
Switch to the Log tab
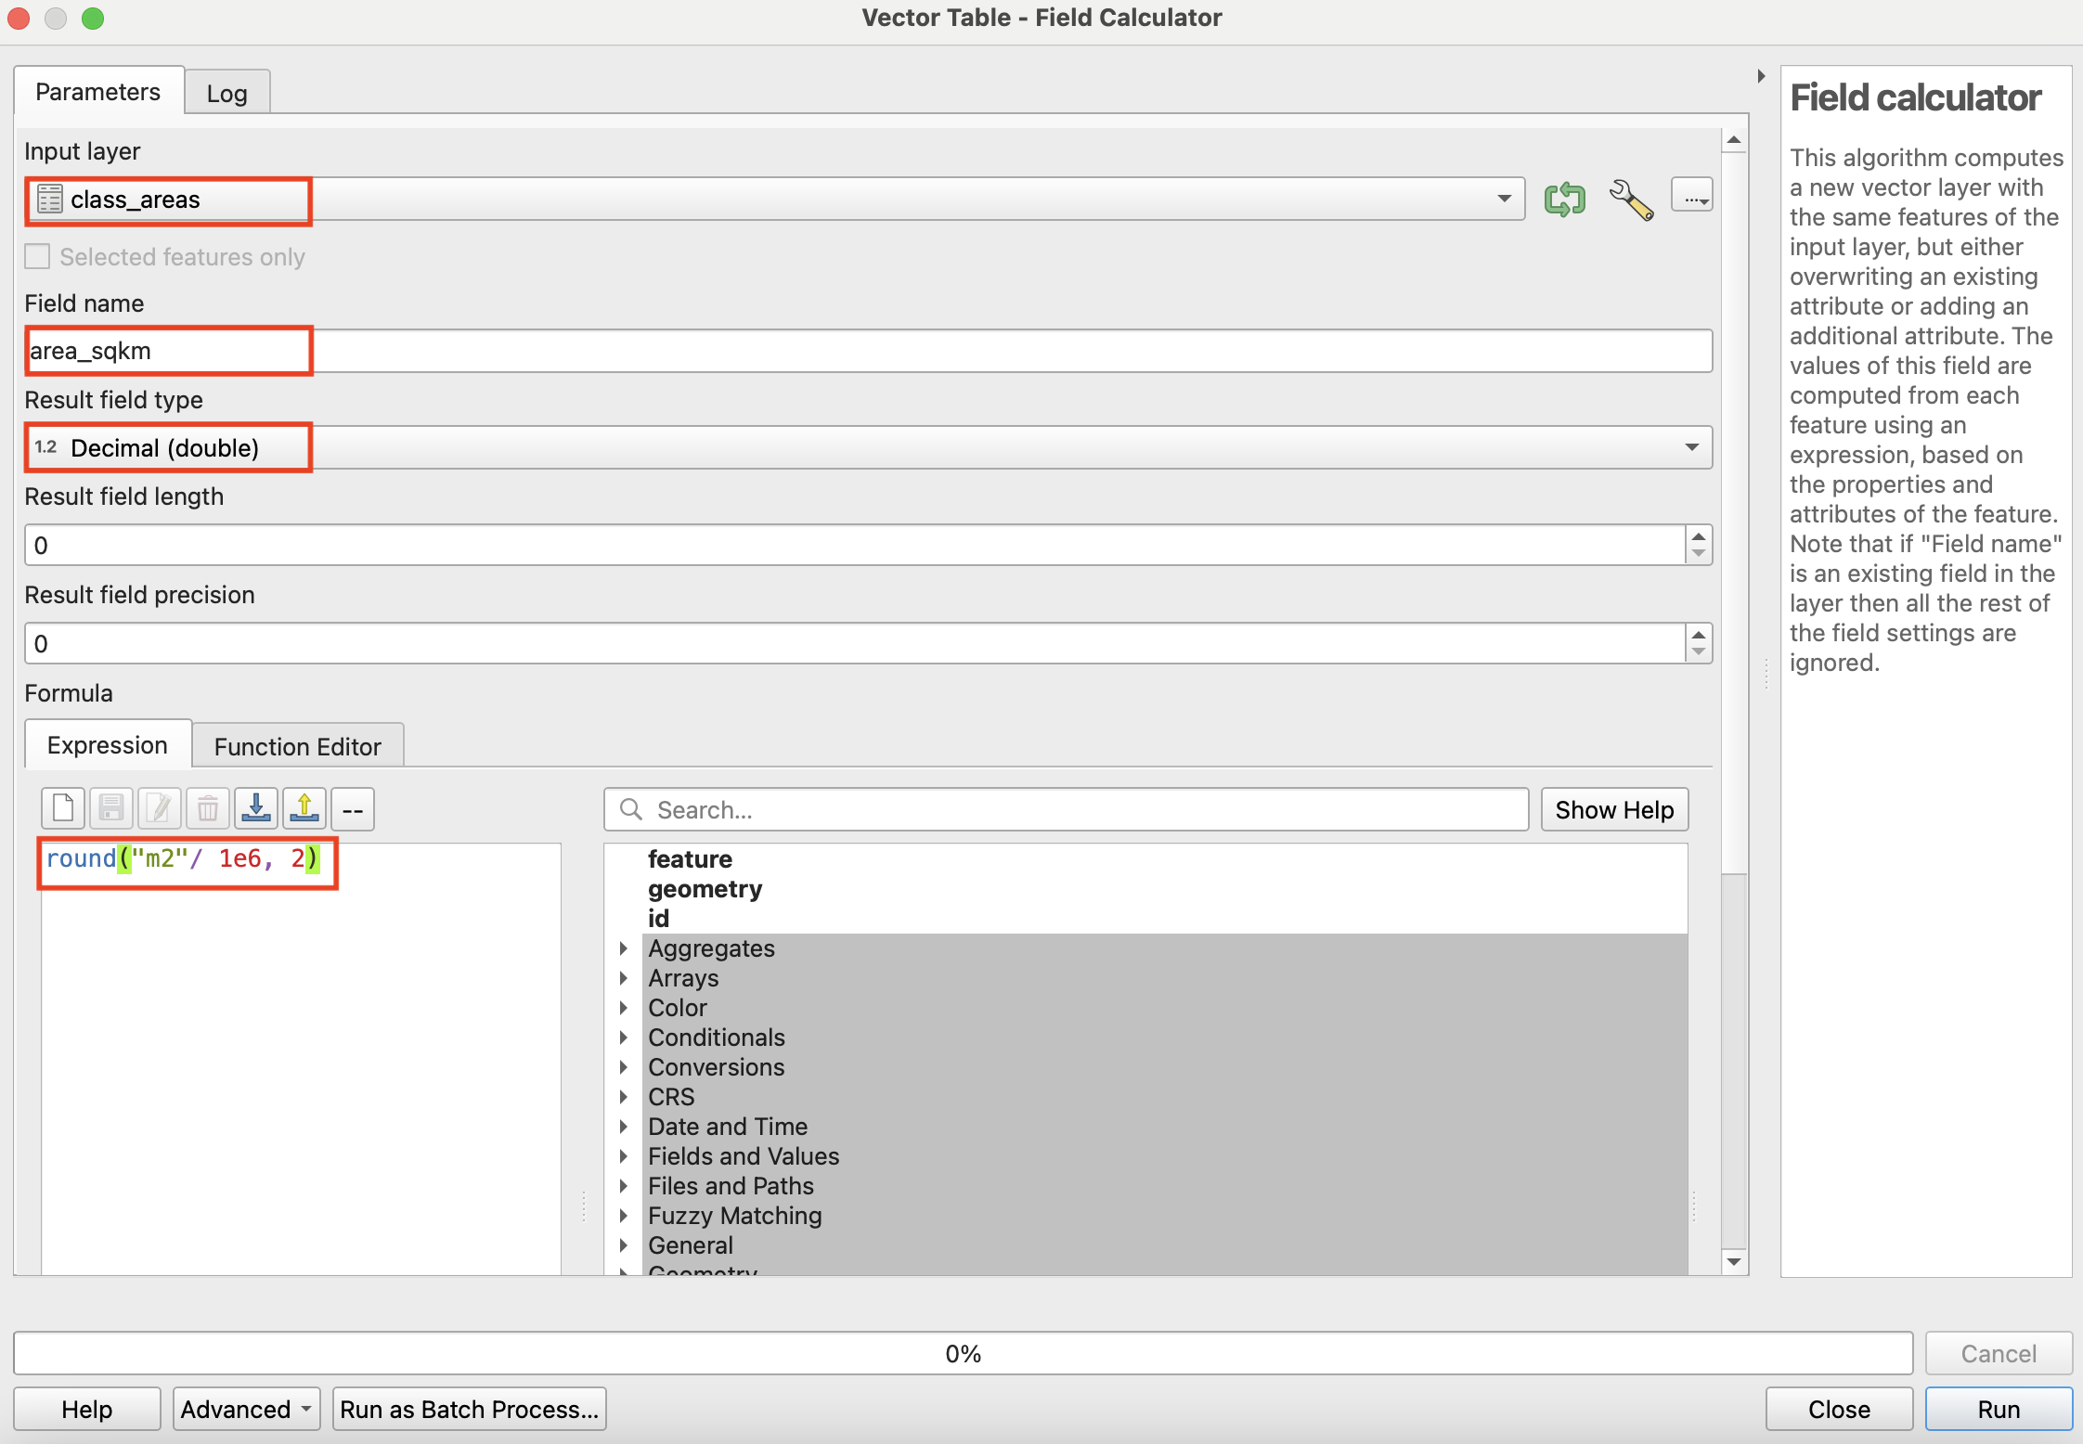[226, 94]
